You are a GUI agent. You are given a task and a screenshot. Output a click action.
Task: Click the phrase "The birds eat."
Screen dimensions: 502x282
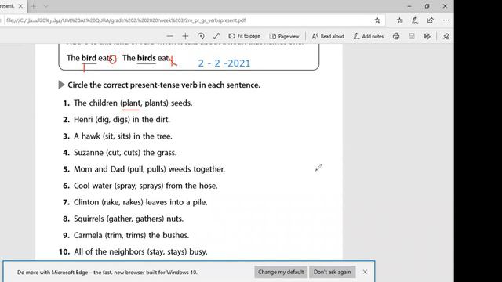pos(146,58)
